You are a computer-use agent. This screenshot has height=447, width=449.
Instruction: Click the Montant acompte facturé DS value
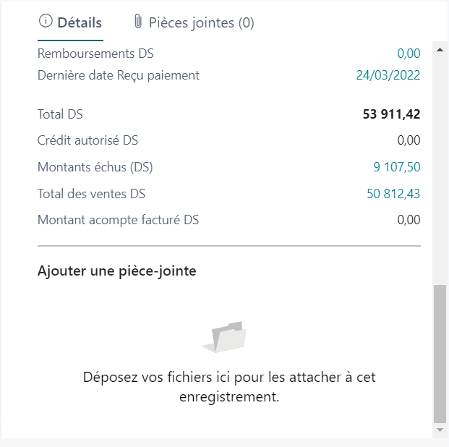pos(409,220)
